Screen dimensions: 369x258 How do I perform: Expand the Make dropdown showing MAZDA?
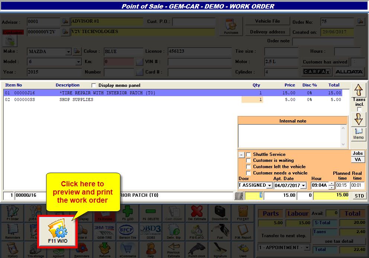point(68,52)
